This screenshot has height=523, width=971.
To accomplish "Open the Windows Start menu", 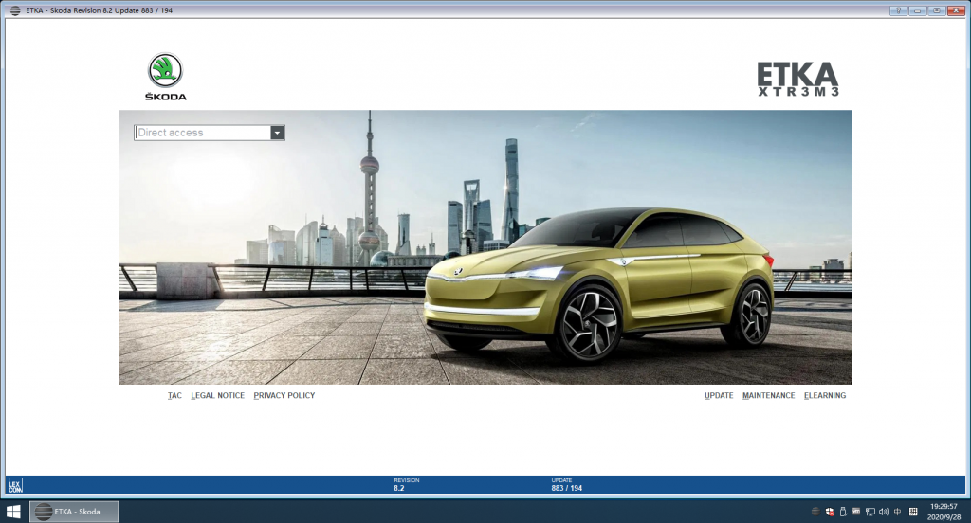I will tap(13, 512).
